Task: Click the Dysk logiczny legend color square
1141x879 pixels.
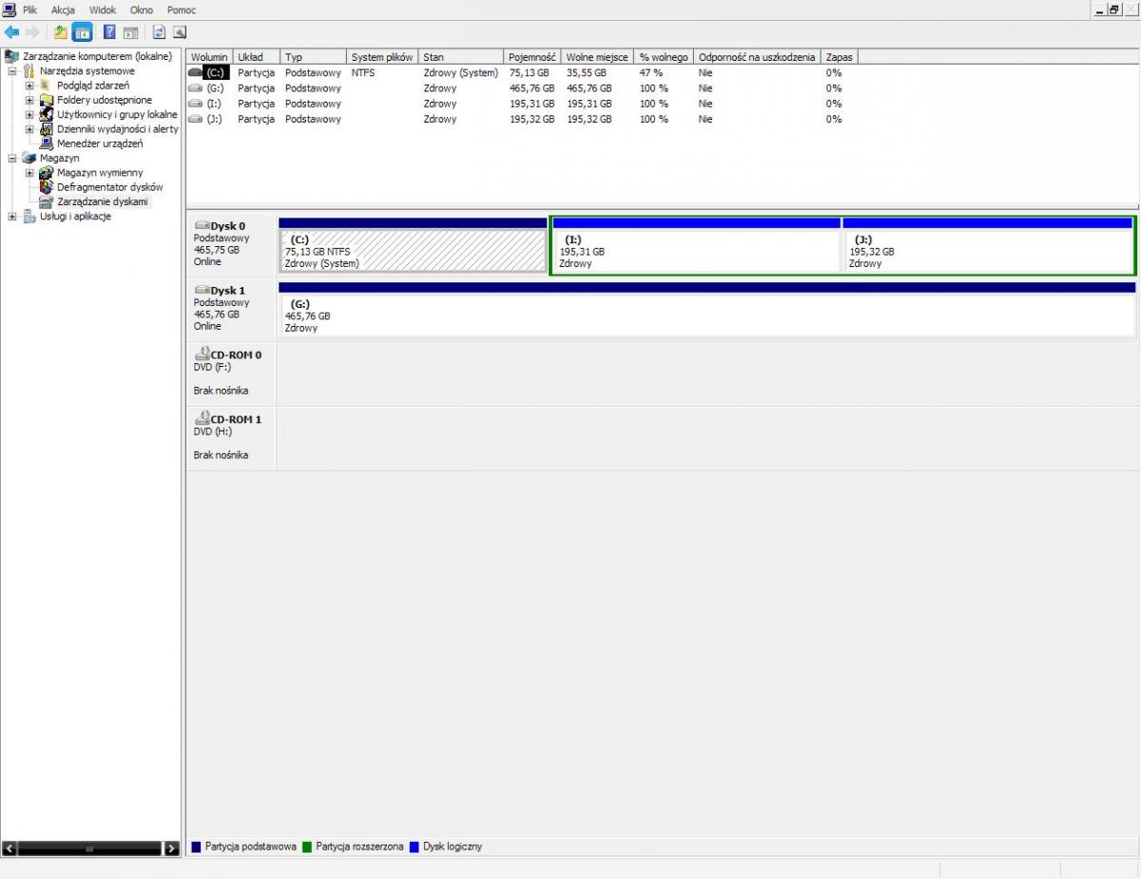Action: click(415, 847)
